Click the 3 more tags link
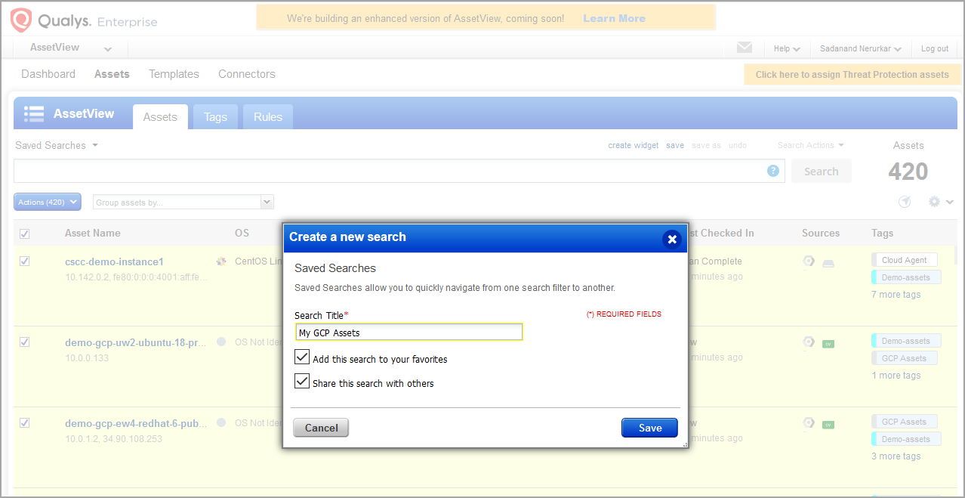Viewport: 965px width, 498px height. coord(896,456)
